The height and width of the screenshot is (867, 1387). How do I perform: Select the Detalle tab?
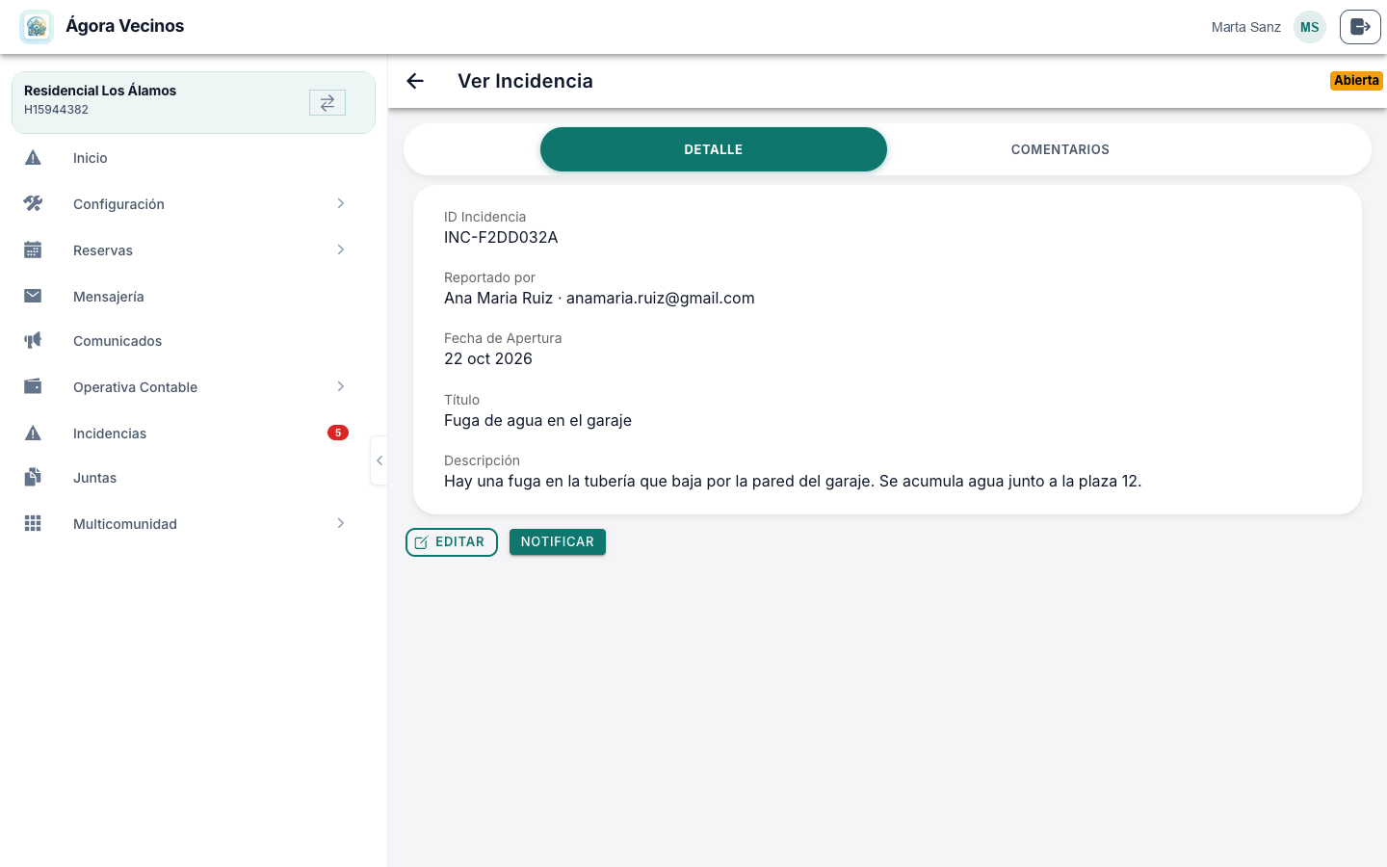tap(714, 149)
